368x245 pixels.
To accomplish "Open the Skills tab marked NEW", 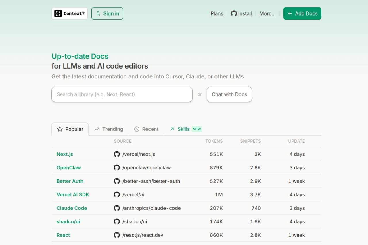I will [186, 129].
